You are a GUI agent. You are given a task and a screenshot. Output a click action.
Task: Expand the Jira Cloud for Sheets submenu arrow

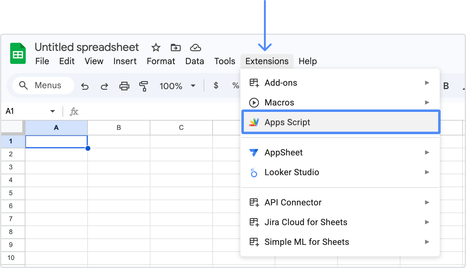427,222
